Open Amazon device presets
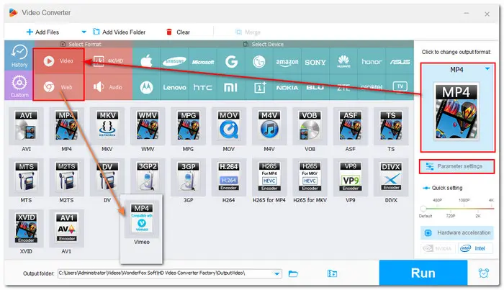 287,62
